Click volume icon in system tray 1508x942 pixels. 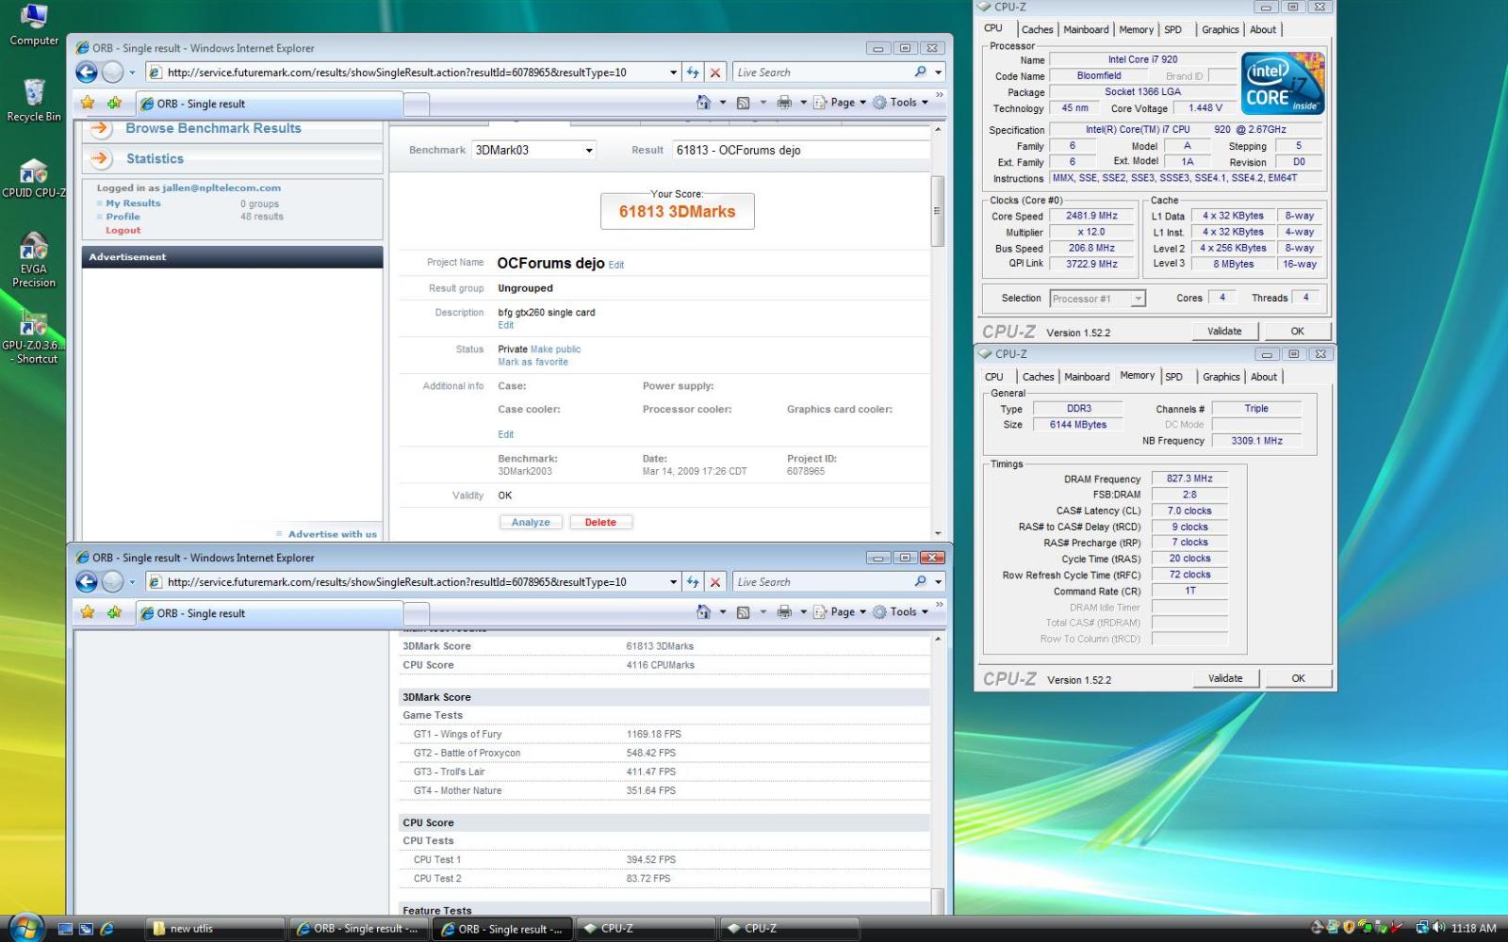1438,928
